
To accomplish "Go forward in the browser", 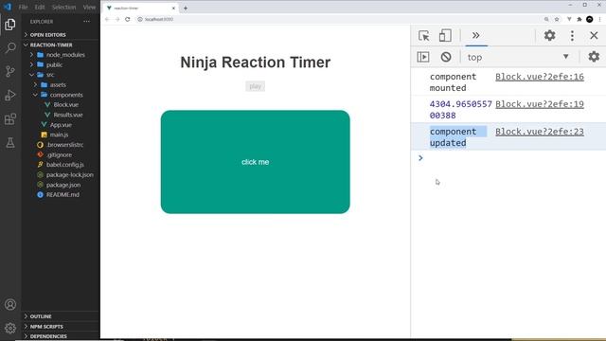I will (x=117, y=19).
